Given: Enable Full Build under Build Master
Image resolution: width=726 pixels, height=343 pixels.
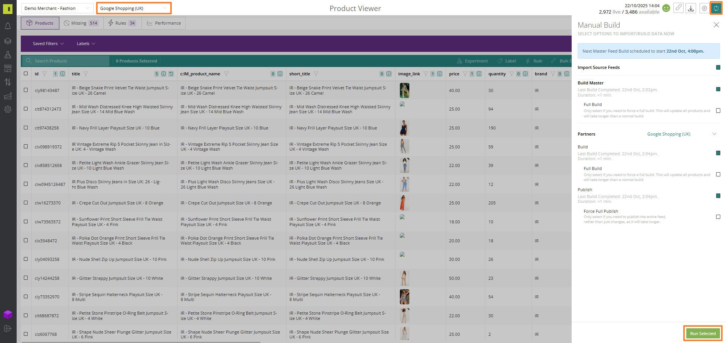Looking at the screenshot, I should pos(718,111).
